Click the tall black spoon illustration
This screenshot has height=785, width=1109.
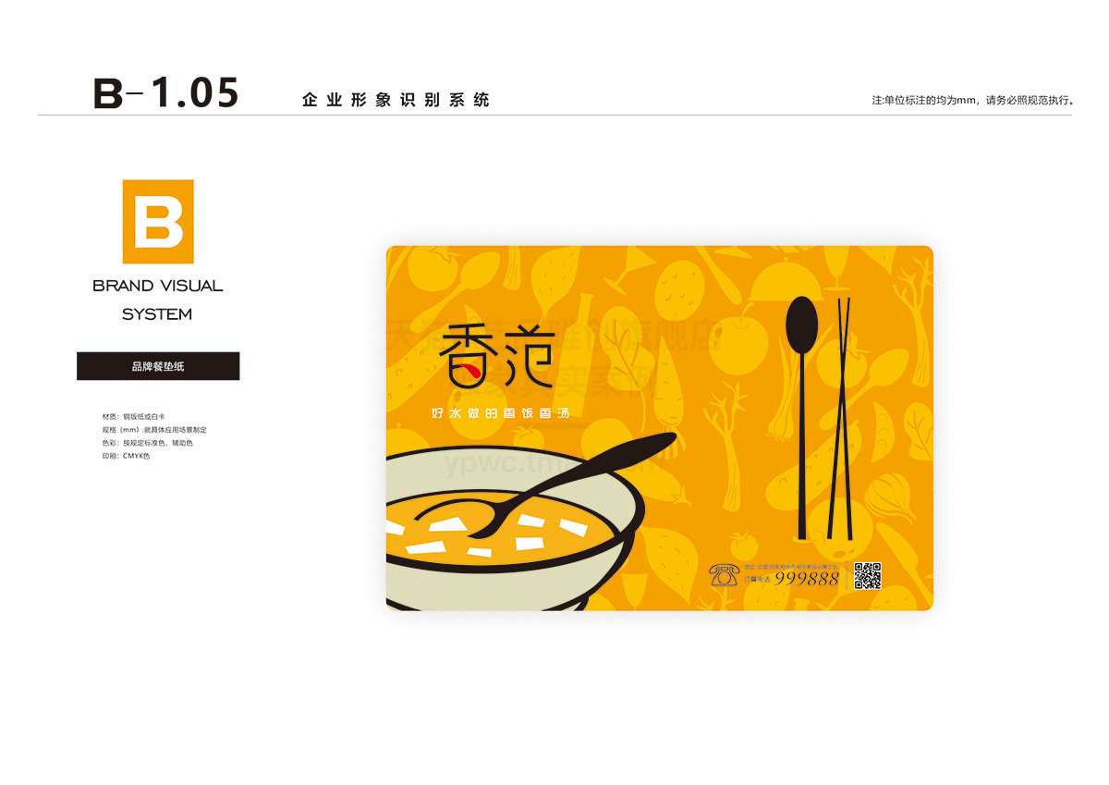tap(801, 416)
